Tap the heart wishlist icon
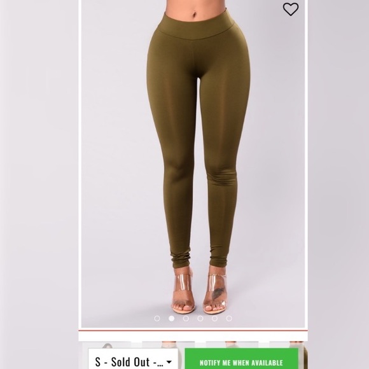The width and height of the screenshot is (369, 369). click(291, 9)
